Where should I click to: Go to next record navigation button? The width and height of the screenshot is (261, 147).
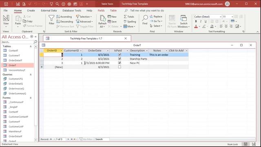(x=68, y=139)
